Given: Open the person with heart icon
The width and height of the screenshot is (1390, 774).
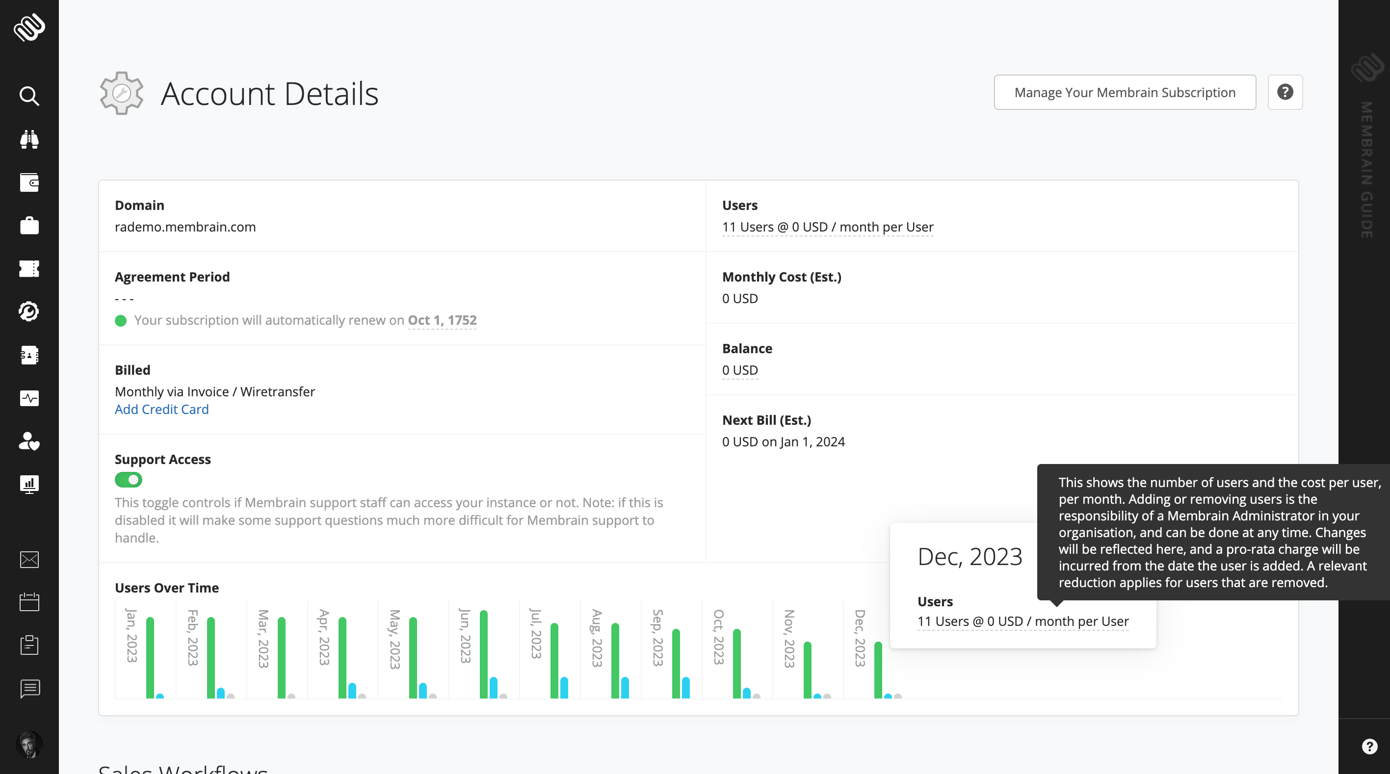Looking at the screenshot, I should tap(29, 440).
